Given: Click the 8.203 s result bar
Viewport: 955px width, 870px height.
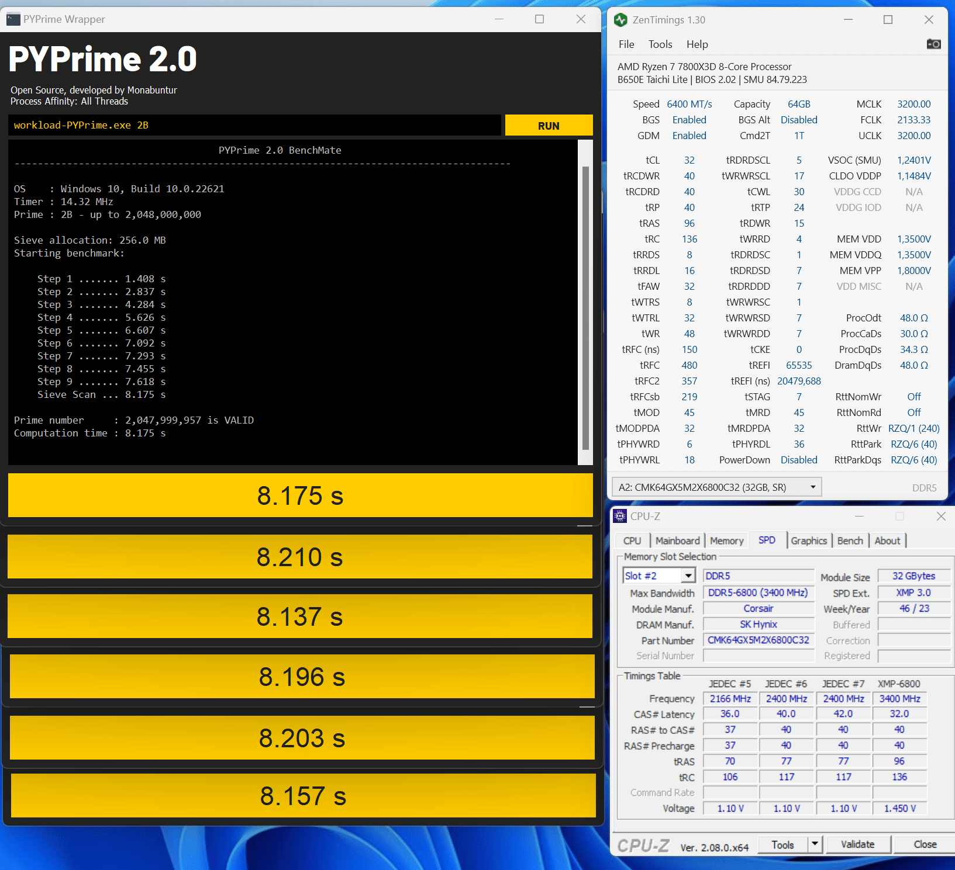Looking at the screenshot, I should pos(302,738).
